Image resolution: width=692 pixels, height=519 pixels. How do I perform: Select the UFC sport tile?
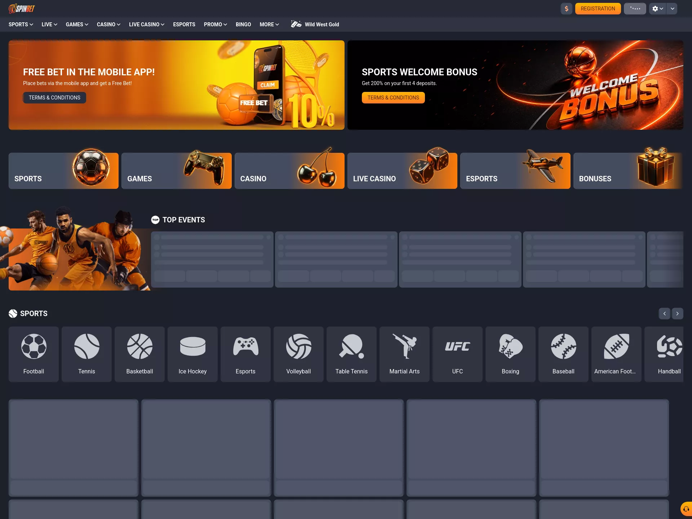457,354
